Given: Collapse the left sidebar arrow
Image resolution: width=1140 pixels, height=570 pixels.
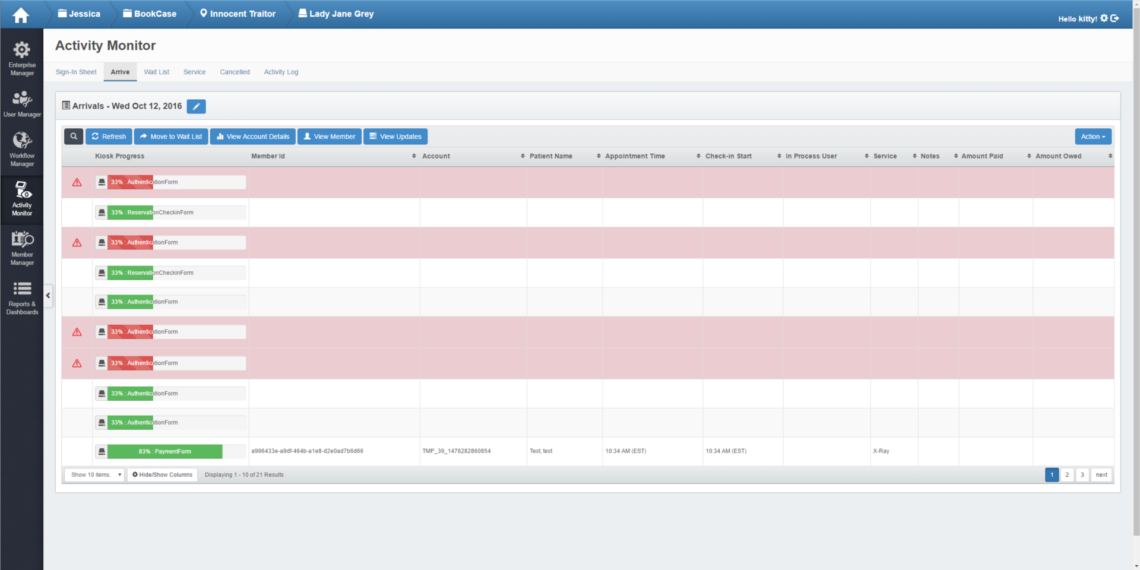Looking at the screenshot, I should pos(48,296).
